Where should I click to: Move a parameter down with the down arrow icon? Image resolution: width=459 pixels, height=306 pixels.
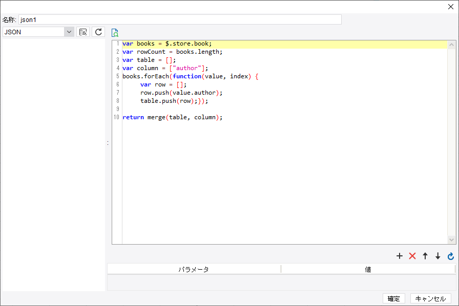(437, 256)
